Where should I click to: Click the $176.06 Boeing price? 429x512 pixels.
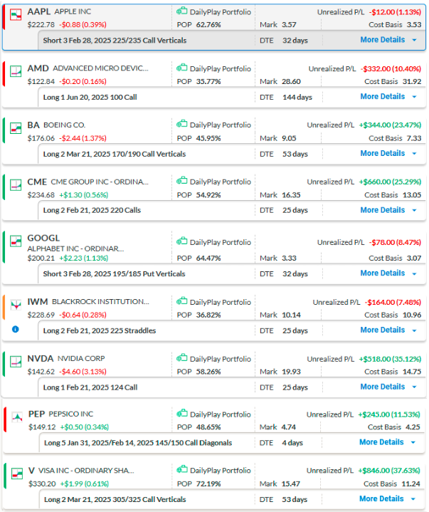click(x=41, y=138)
